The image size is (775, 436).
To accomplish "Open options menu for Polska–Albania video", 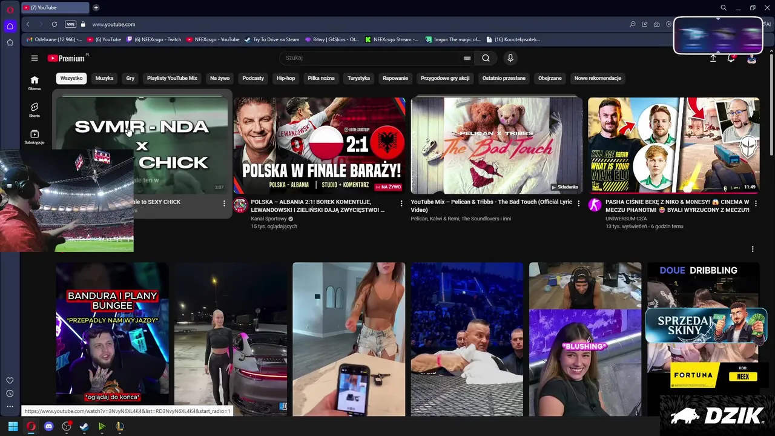I will coord(401,203).
